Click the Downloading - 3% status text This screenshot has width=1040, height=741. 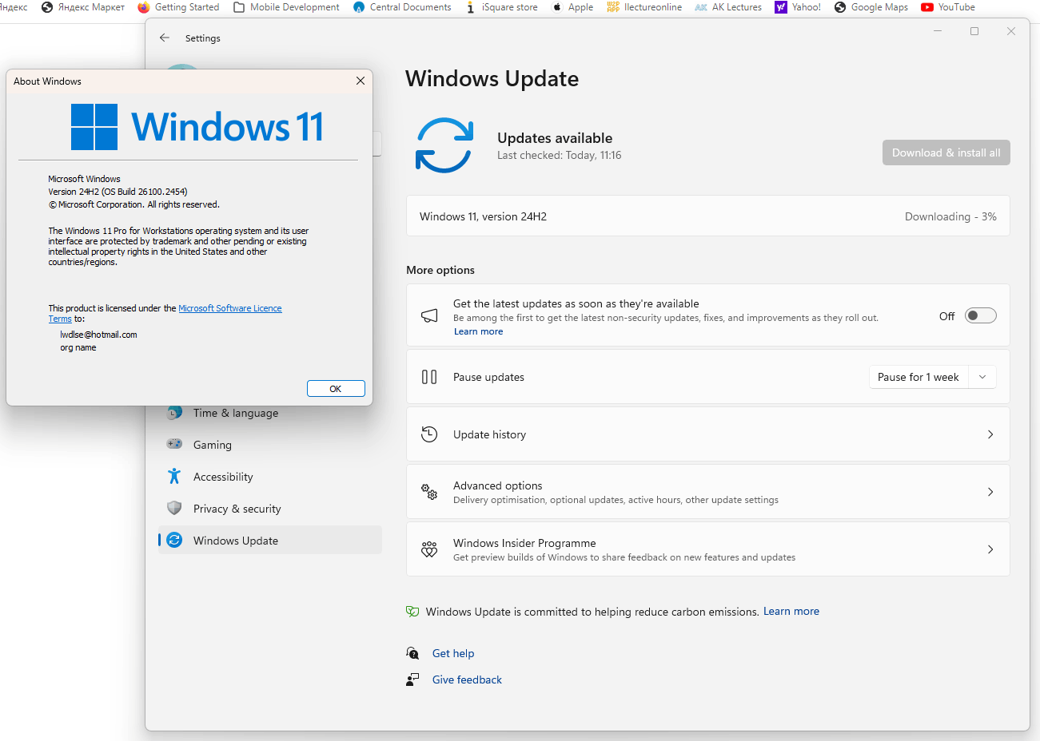950,216
